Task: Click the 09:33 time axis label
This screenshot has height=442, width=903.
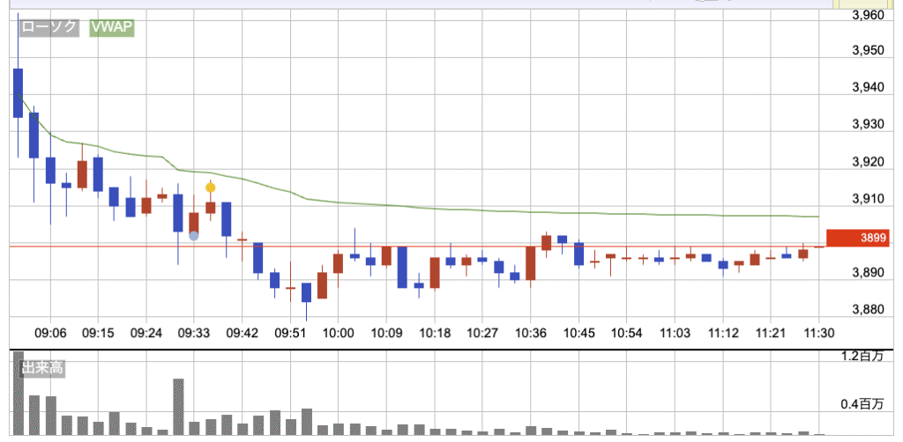Action: click(x=194, y=333)
